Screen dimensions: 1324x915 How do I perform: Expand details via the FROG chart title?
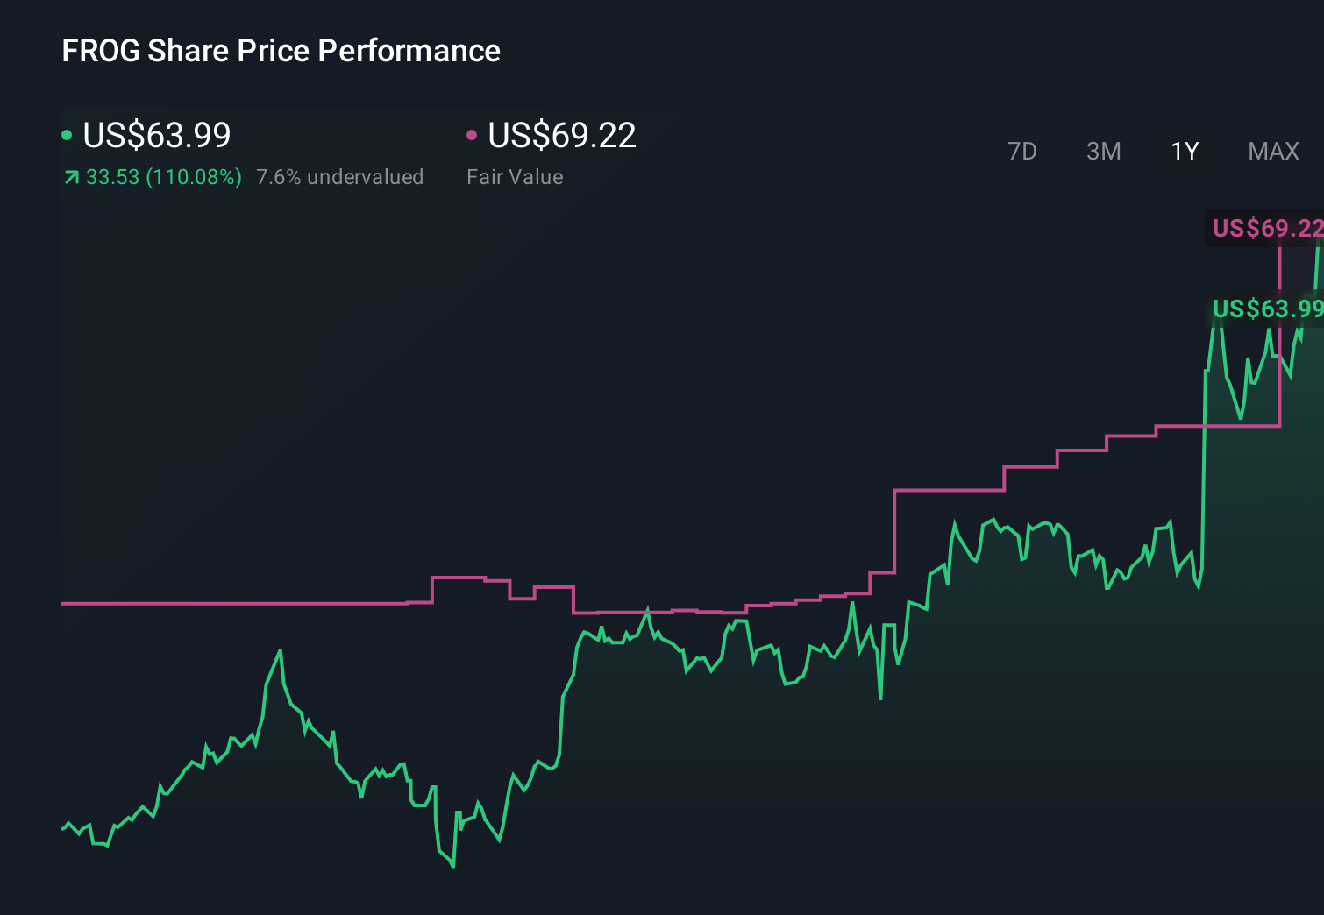[x=281, y=50]
